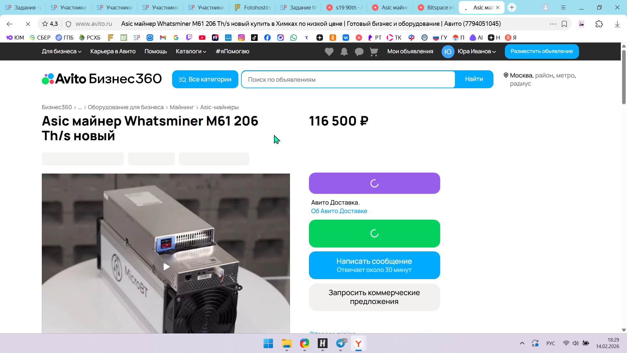Click the Все категории button

(205, 79)
